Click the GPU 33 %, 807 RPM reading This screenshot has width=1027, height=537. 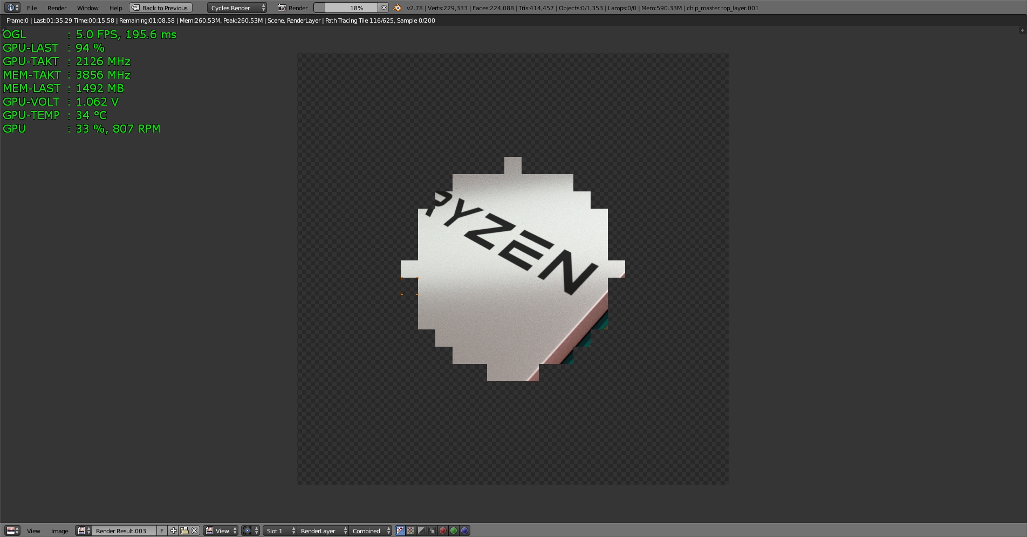coord(81,129)
